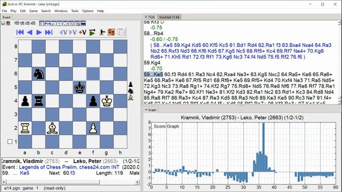Select the black pawn on f4
Image resolution: width=342 pixels, height=192 pixels.
tap(93, 101)
